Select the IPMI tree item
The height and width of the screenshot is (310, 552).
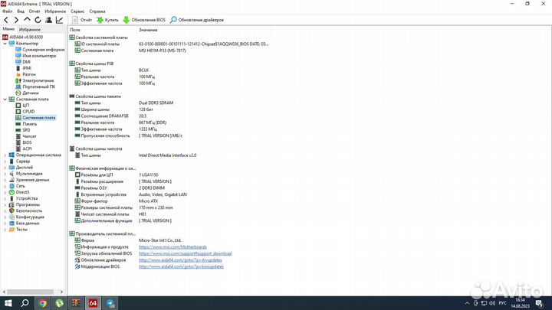(23, 68)
